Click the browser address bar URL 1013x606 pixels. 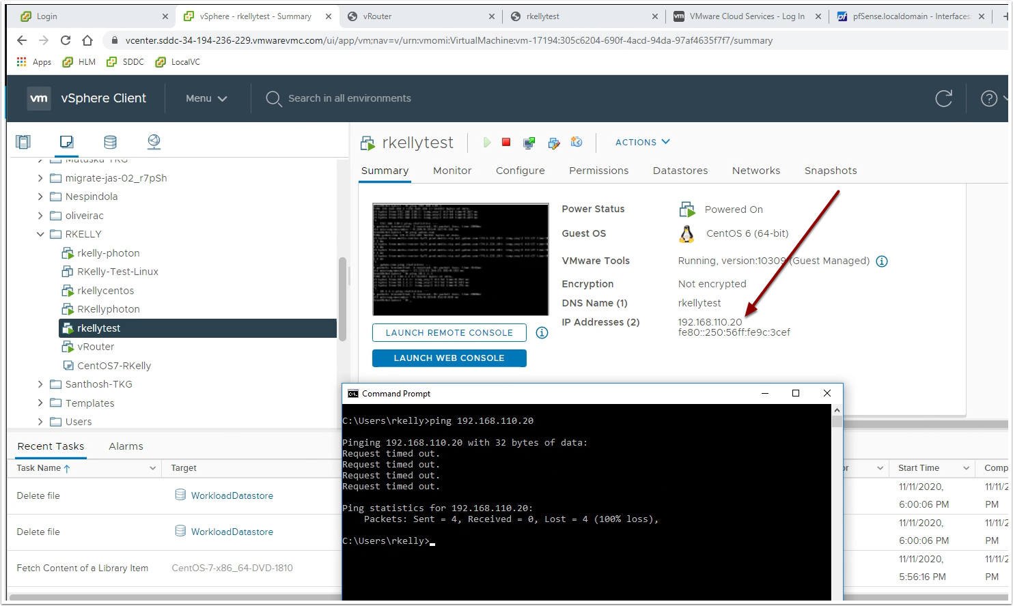(x=449, y=40)
